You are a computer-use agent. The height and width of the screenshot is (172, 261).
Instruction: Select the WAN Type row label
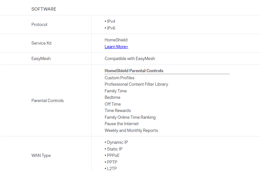pyautogui.click(x=41, y=156)
